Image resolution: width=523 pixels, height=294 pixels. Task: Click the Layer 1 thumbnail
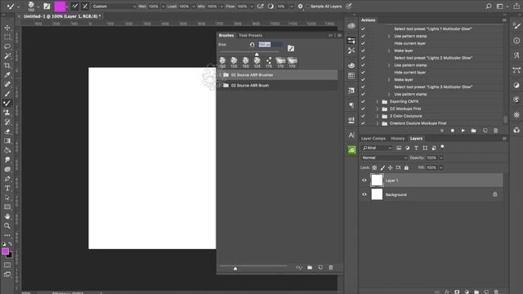377,180
